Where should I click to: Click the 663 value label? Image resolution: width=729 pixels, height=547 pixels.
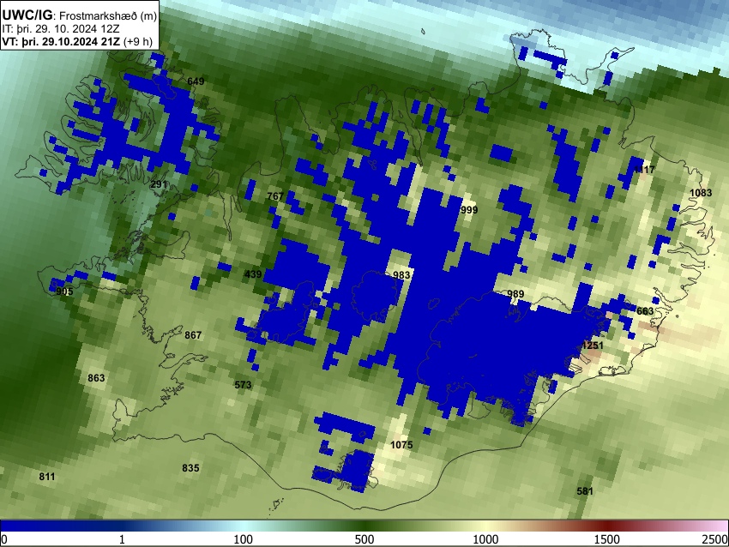click(645, 311)
